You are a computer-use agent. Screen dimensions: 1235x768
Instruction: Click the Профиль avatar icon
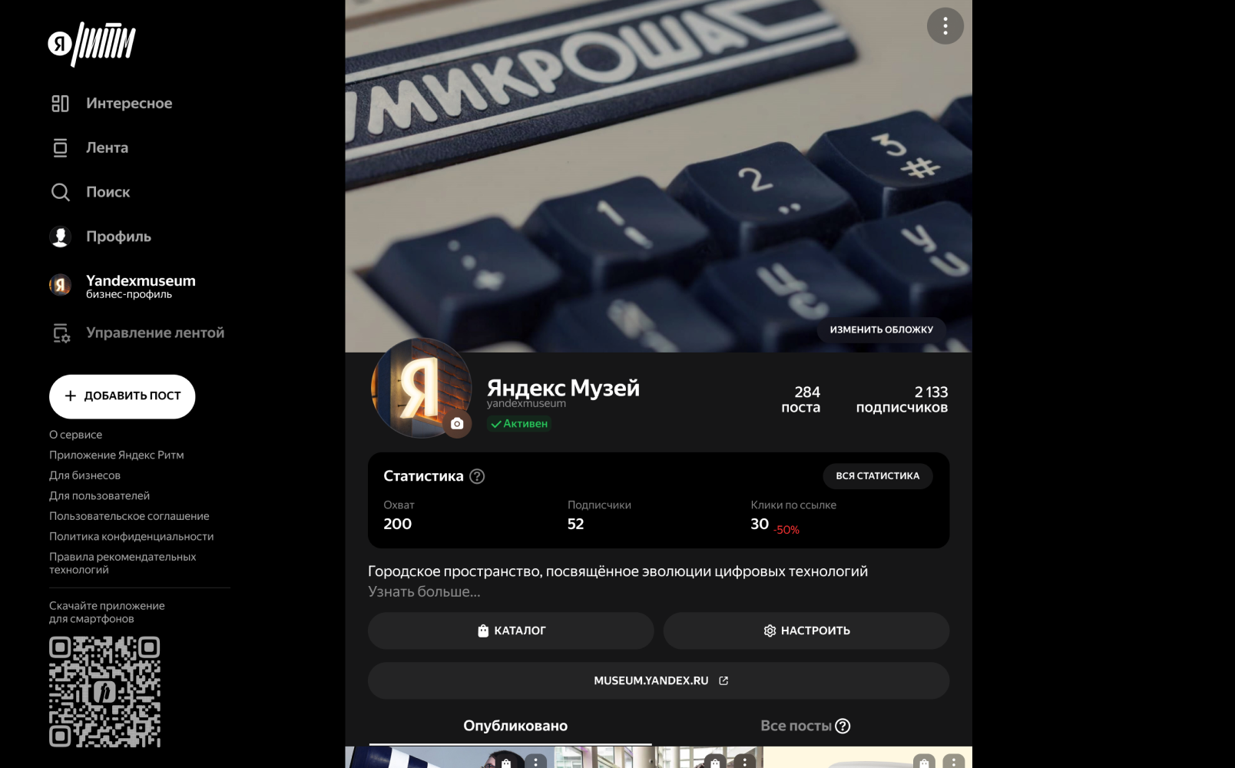point(60,237)
